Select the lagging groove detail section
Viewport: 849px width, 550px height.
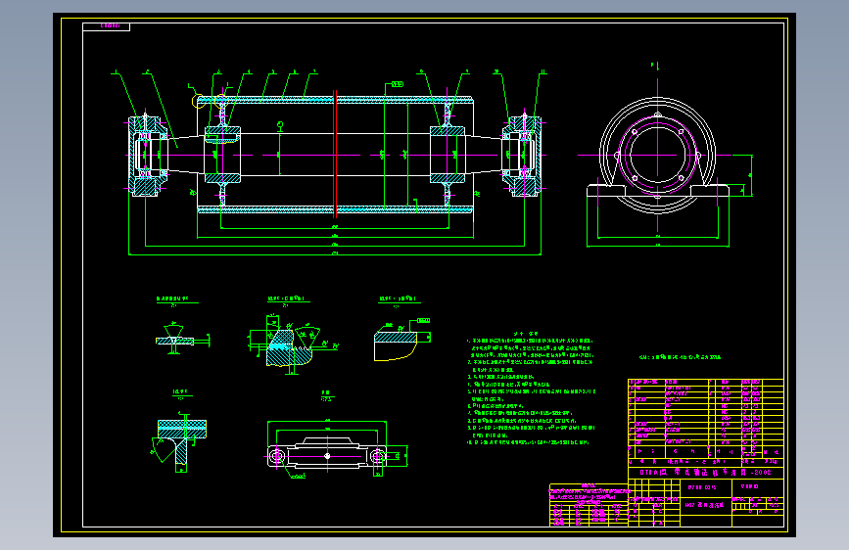pyautogui.click(x=293, y=344)
